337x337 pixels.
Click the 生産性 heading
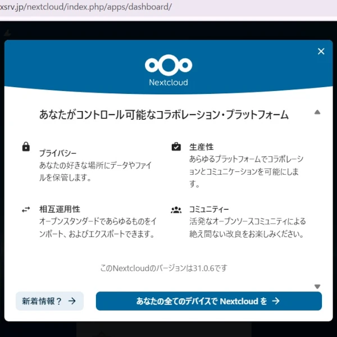pyautogui.click(x=202, y=147)
